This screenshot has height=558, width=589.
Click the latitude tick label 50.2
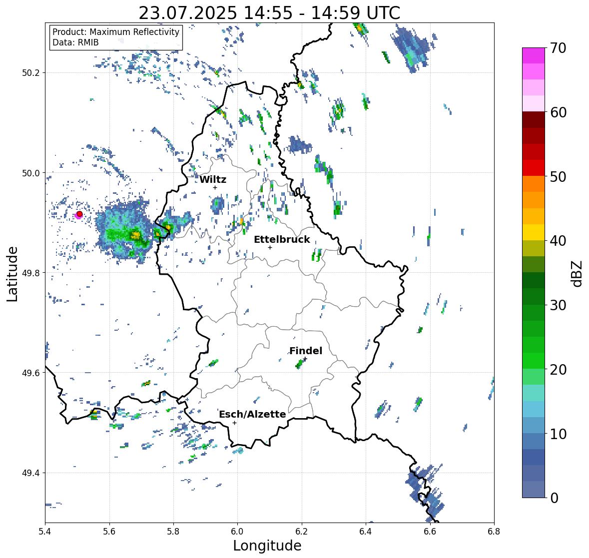(x=31, y=73)
